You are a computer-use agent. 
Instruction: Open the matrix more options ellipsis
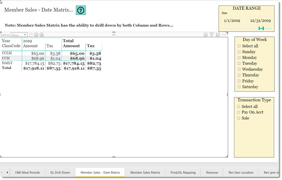(224, 34)
